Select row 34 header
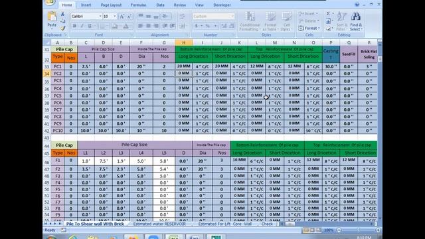 [47, 74]
